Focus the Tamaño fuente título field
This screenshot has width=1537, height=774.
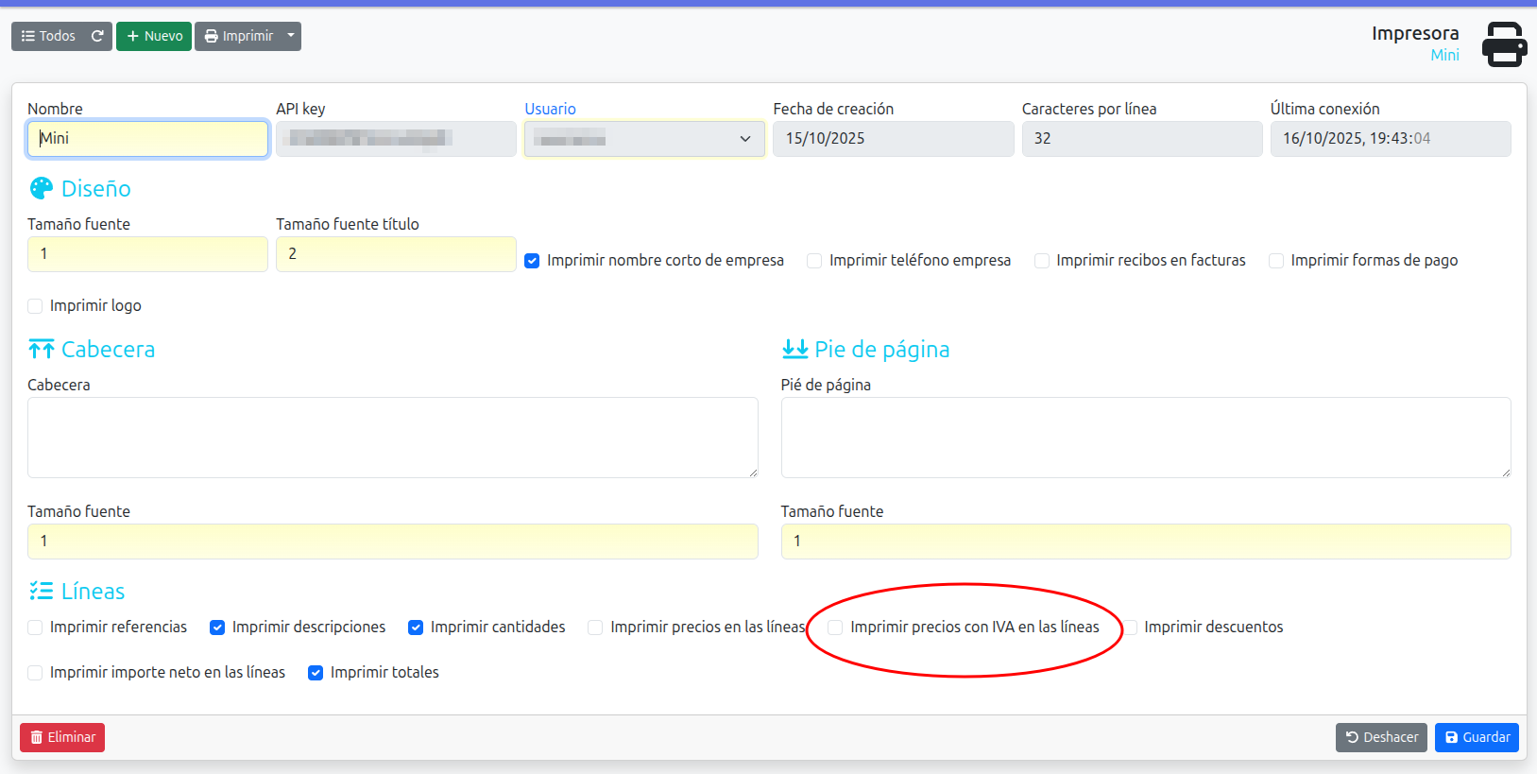coord(395,254)
